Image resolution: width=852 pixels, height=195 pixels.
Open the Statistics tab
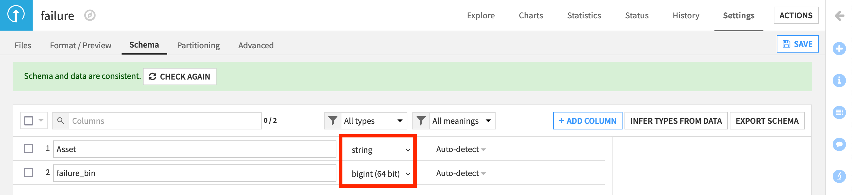pos(584,15)
